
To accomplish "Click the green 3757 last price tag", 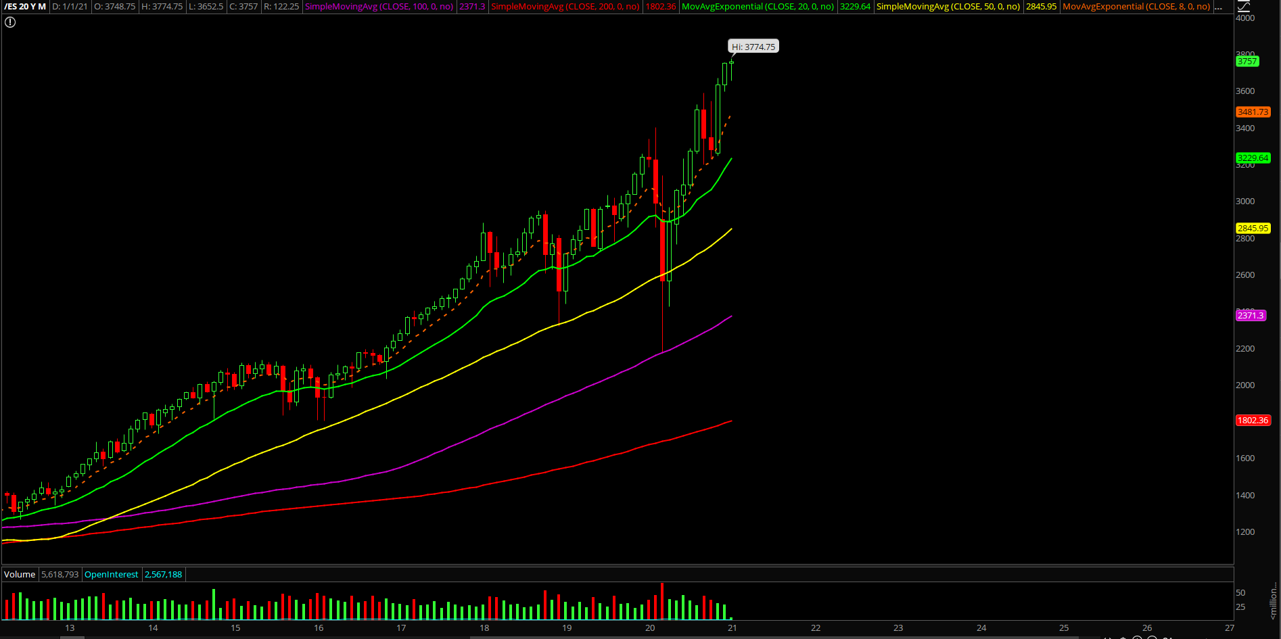I will 1247,62.
